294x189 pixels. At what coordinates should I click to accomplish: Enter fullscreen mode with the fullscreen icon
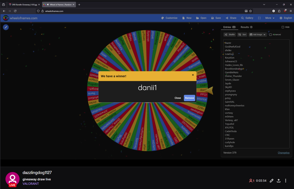259,18
